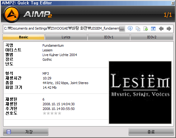This screenshot has width=176, height=138.
Task: Click the 재생시간 label
Action: click(x=13, y=78)
